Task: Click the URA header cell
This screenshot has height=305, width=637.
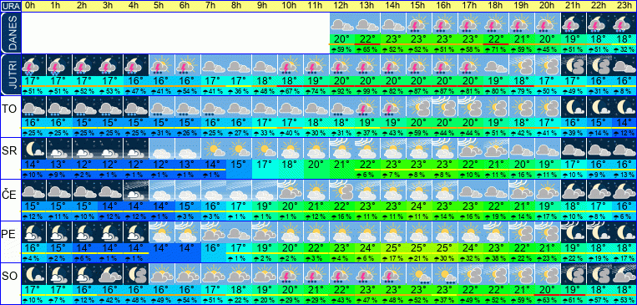Action: [x=10, y=6]
